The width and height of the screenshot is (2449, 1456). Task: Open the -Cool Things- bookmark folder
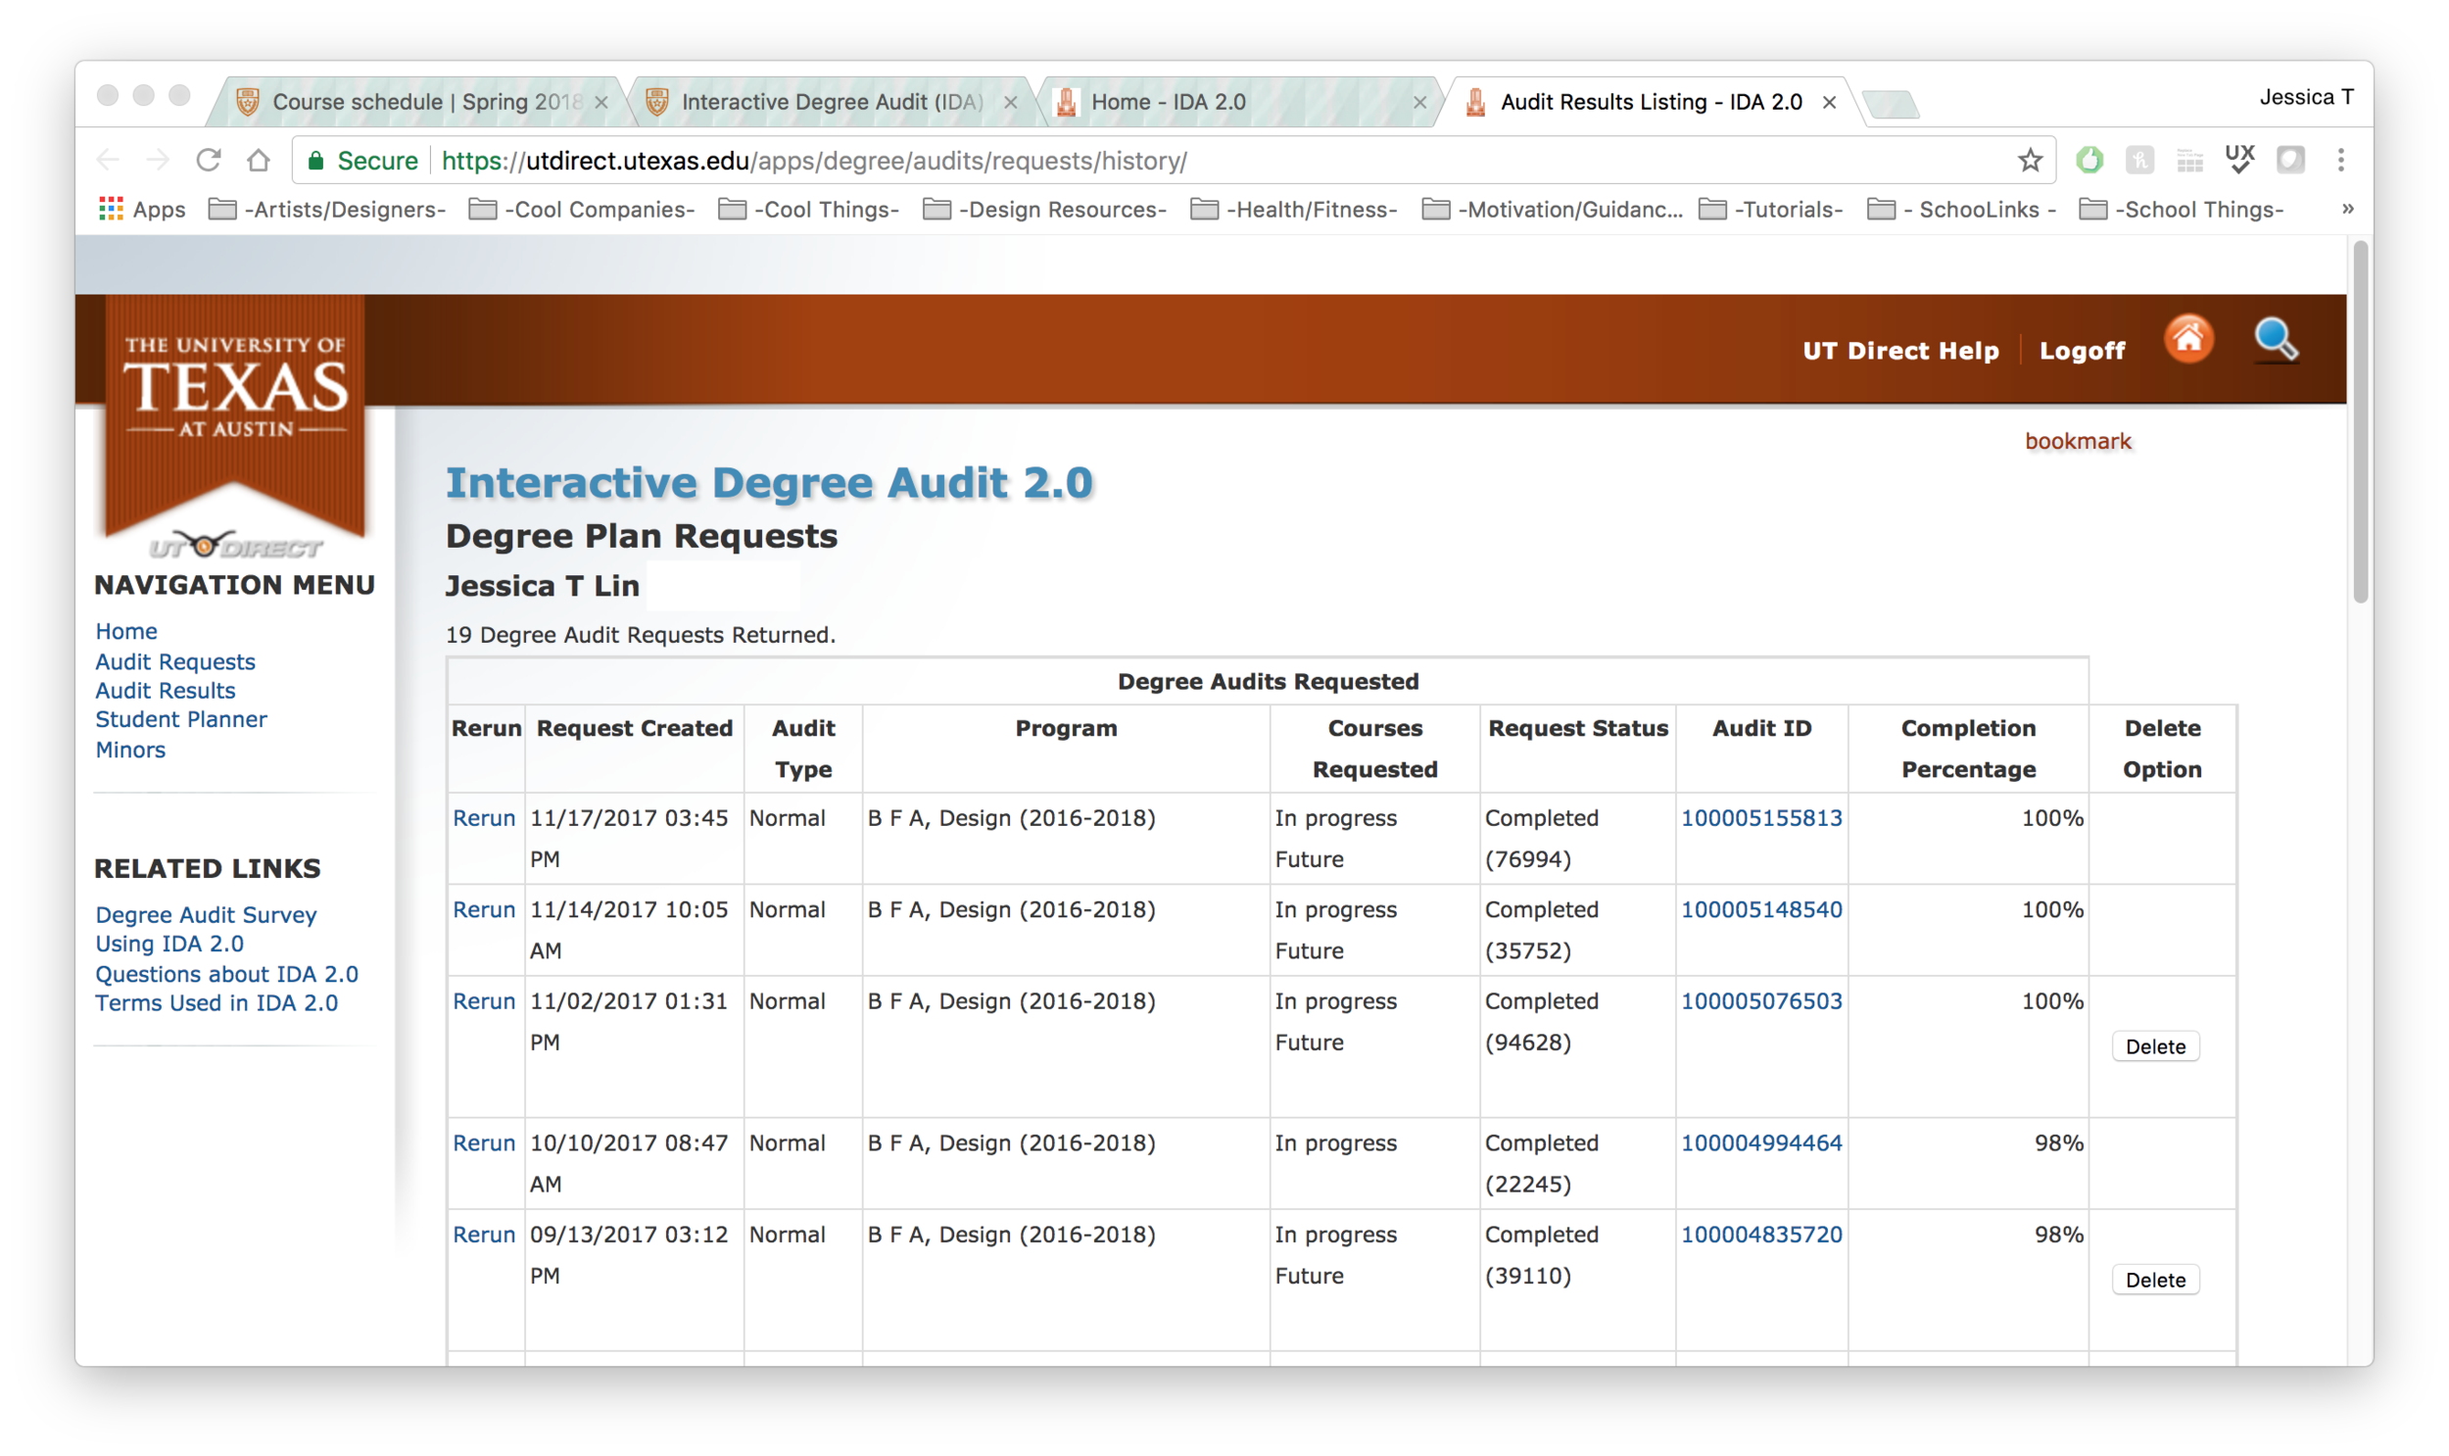(x=809, y=209)
